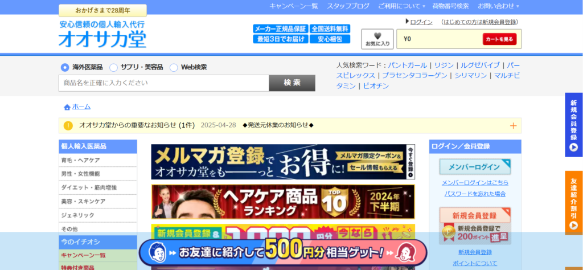Click the ポイントについて link

click(x=475, y=263)
